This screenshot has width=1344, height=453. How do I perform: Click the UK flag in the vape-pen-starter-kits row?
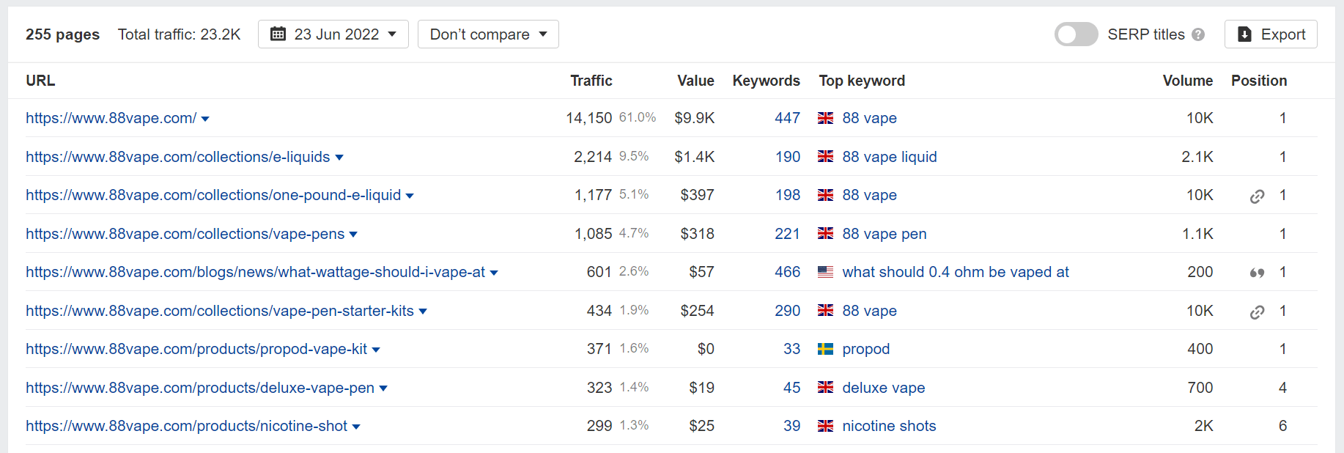826,311
